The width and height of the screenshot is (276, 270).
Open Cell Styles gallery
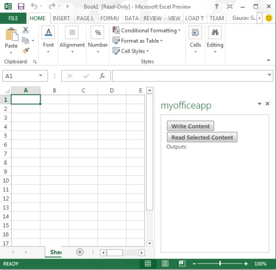tap(131, 51)
